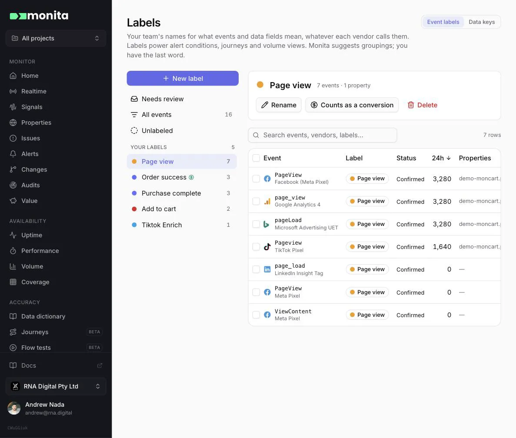This screenshot has height=438, width=516.
Task: Sort by the Status column header
Action: (x=406, y=158)
